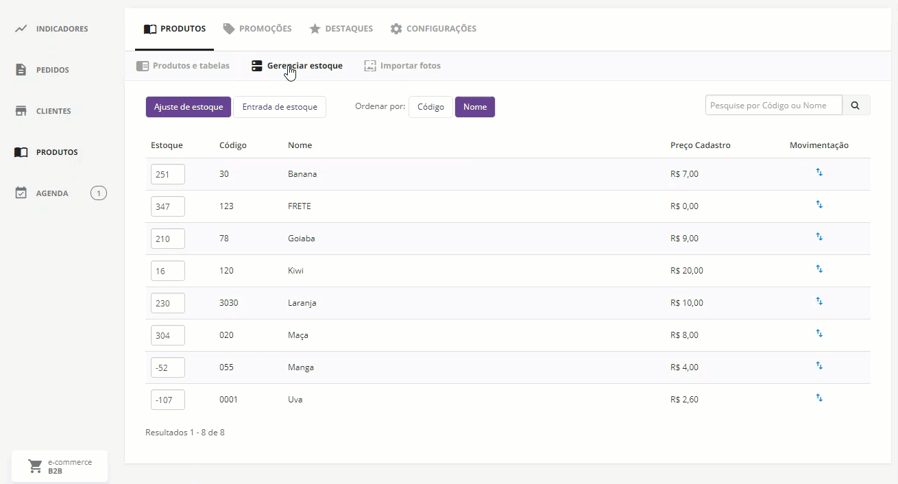Open Importar fotos subpage
Viewport: 898px width, 484px height.
pyautogui.click(x=402, y=66)
